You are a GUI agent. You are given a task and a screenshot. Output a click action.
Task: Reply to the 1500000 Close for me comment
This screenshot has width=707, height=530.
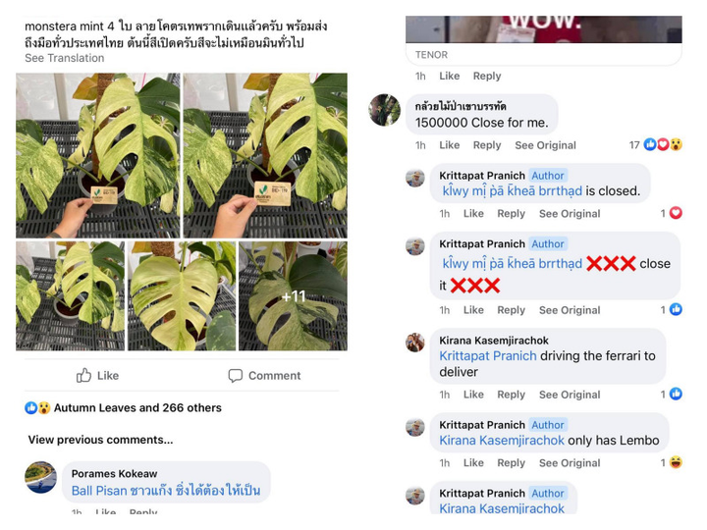pyautogui.click(x=487, y=145)
